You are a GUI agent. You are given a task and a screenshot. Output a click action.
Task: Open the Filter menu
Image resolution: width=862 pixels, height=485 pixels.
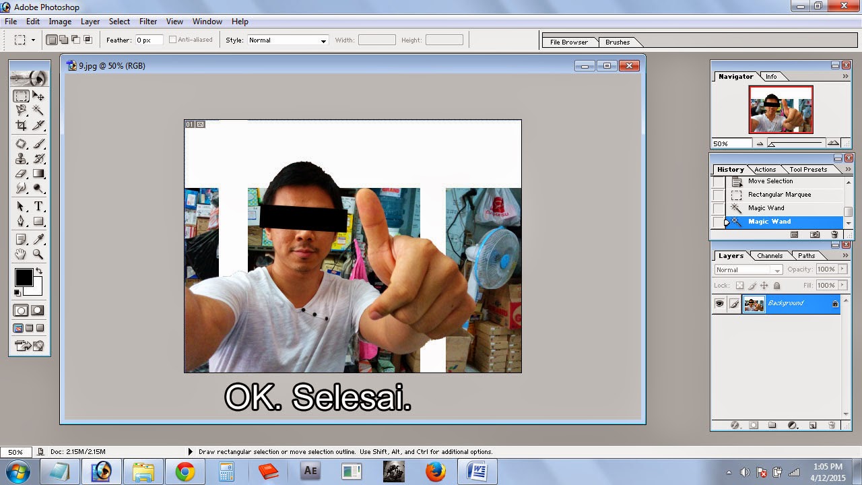pyautogui.click(x=148, y=22)
